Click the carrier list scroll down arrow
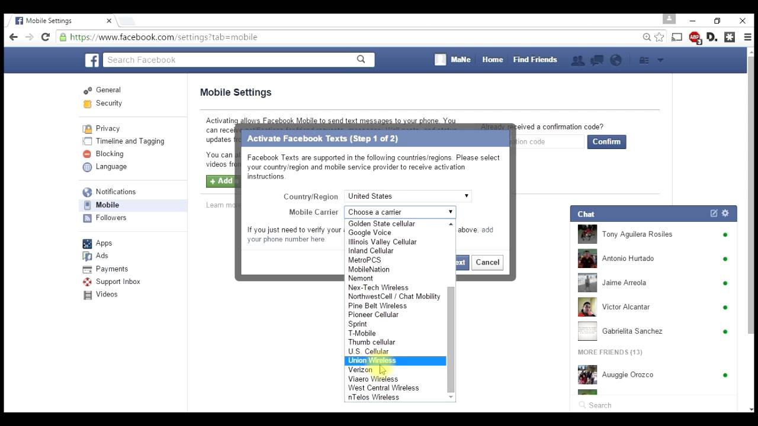The width and height of the screenshot is (758, 426). 451,397
